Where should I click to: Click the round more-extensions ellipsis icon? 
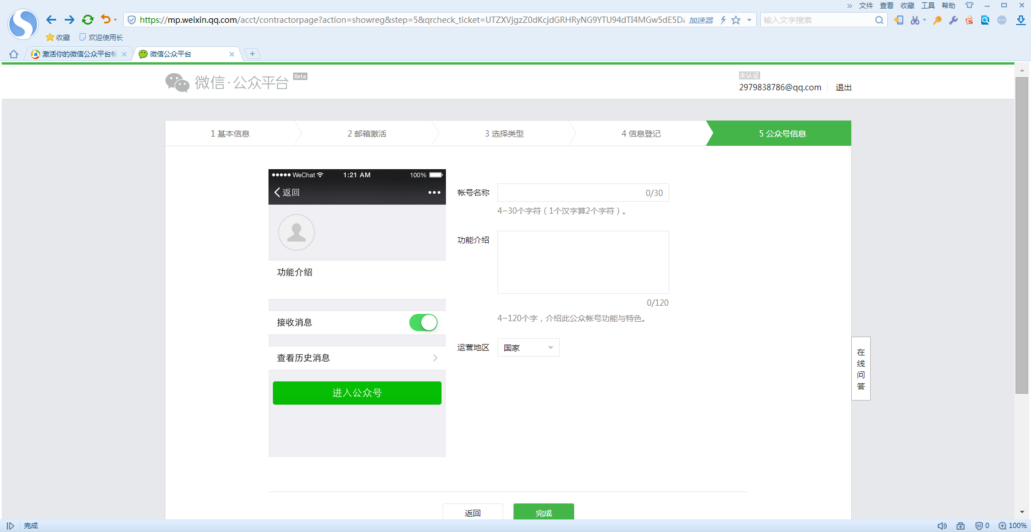tap(1002, 20)
